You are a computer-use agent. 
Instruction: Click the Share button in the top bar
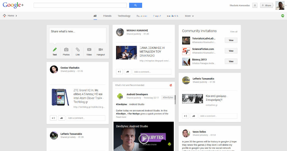coord(267,5)
